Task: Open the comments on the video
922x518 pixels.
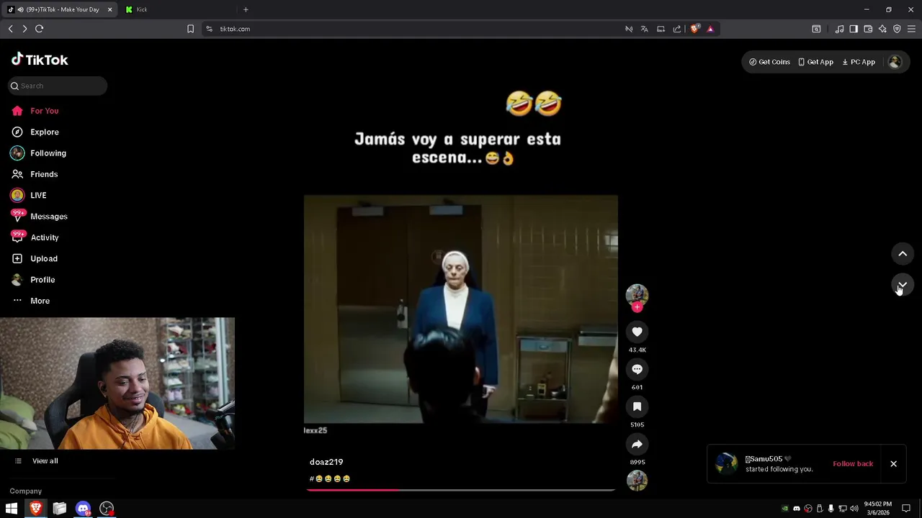Action: [x=637, y=369]
